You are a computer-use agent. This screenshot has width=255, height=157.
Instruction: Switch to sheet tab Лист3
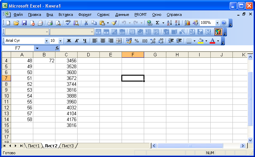click(x=68, y=146)
